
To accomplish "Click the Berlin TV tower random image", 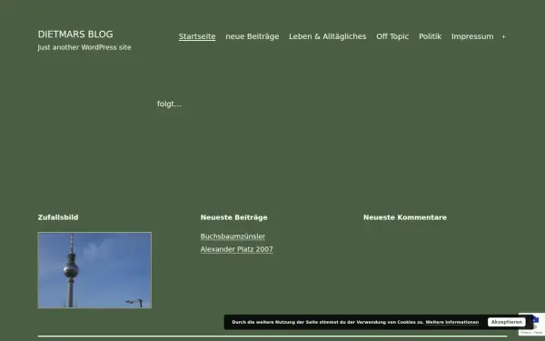I will [94, 270].
